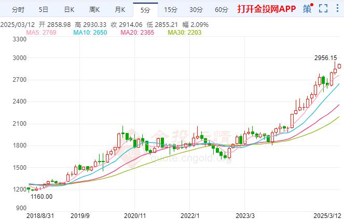Viewport: 344px width, 219px height.
Task: Click the 2025/3/12 date axis label
Action: 327,215
